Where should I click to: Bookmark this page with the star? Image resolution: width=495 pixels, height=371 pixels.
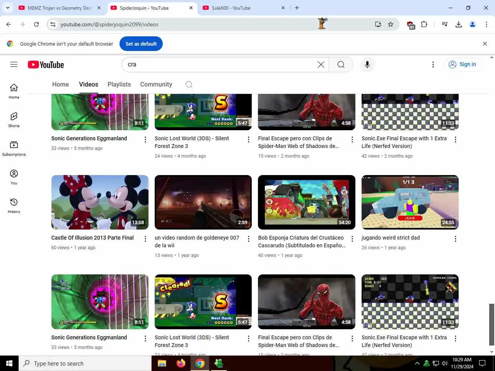point(391,24)
